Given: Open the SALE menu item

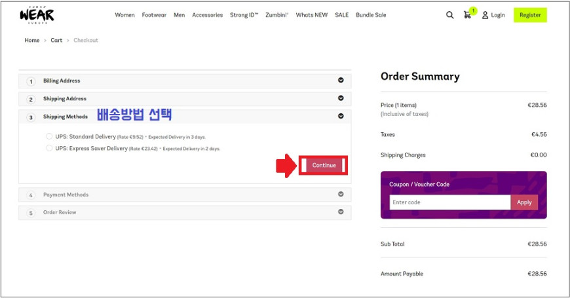Looking at the screenshot, I should coord(342,15).
